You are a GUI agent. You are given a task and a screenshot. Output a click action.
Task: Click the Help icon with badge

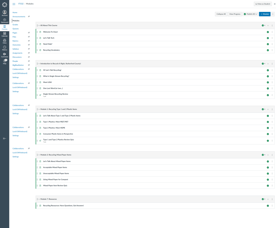click(x=5, y=61)
